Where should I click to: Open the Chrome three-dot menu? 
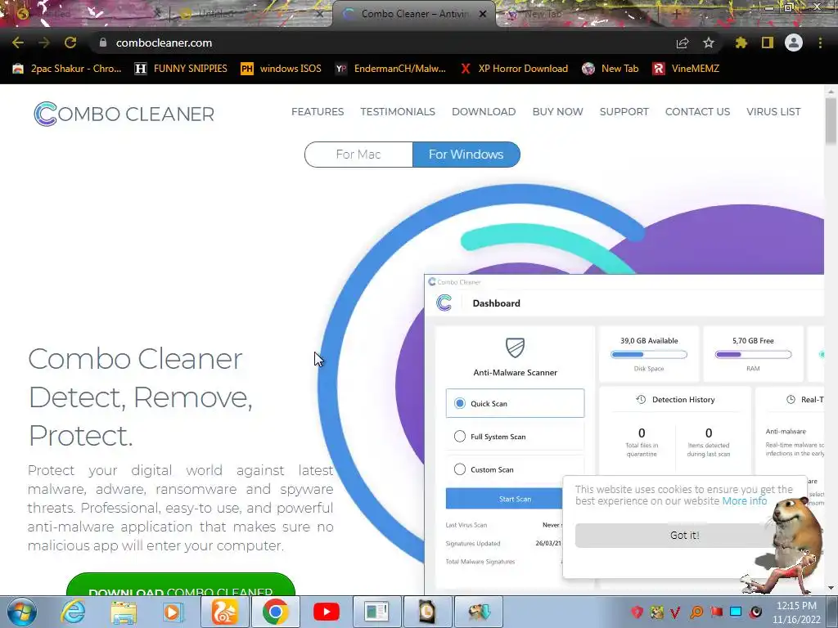click(x=820, y=43)
